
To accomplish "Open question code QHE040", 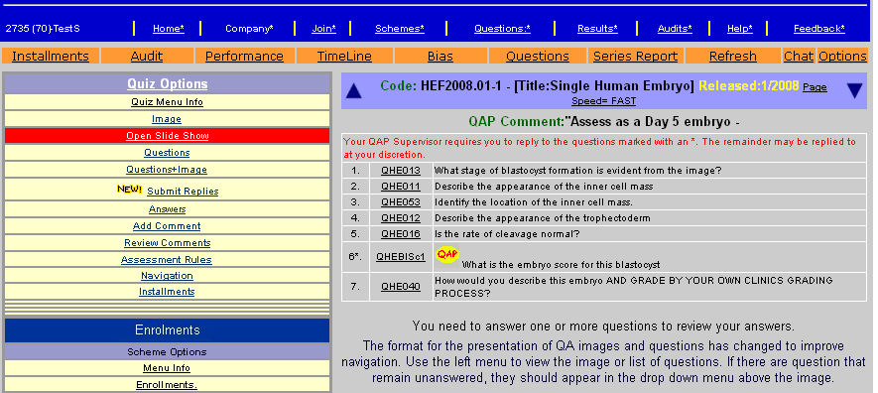I will tap(401, 286).
